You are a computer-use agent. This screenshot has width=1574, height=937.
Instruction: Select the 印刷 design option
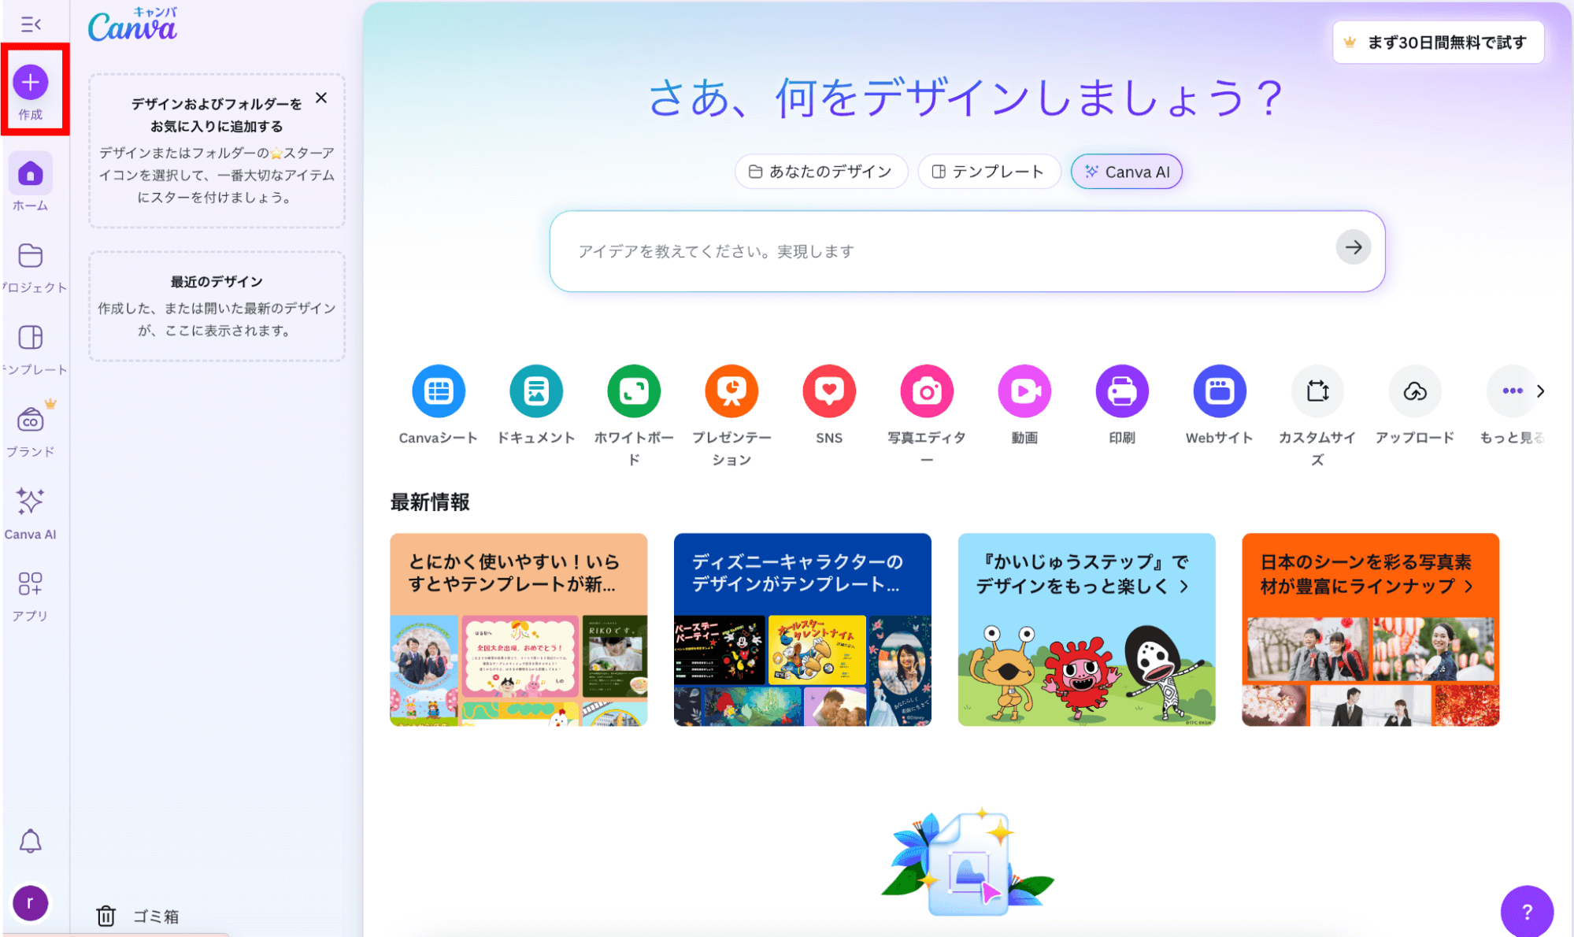pos(1121,391)
